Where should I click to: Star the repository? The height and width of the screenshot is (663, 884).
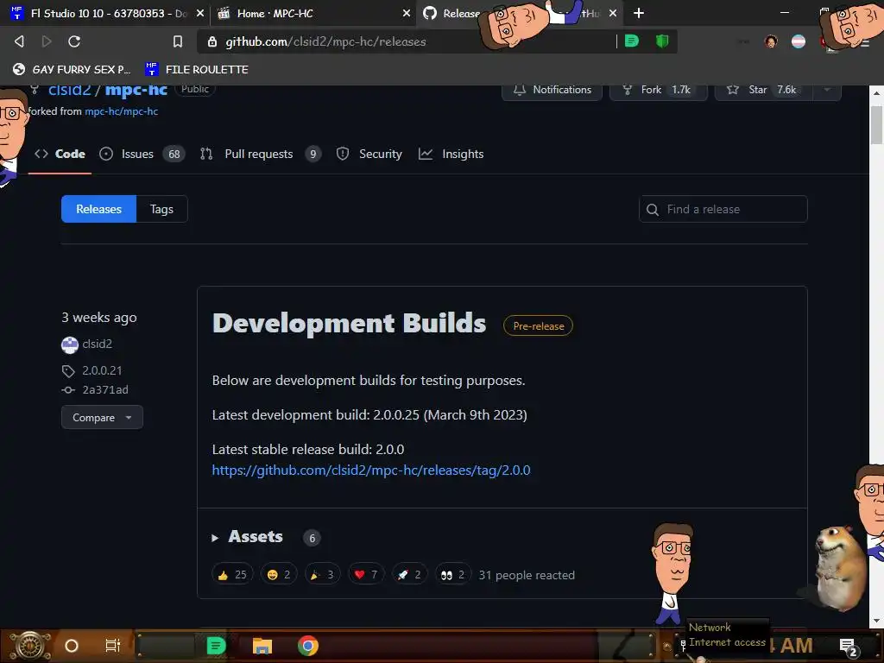coord(763,90)
